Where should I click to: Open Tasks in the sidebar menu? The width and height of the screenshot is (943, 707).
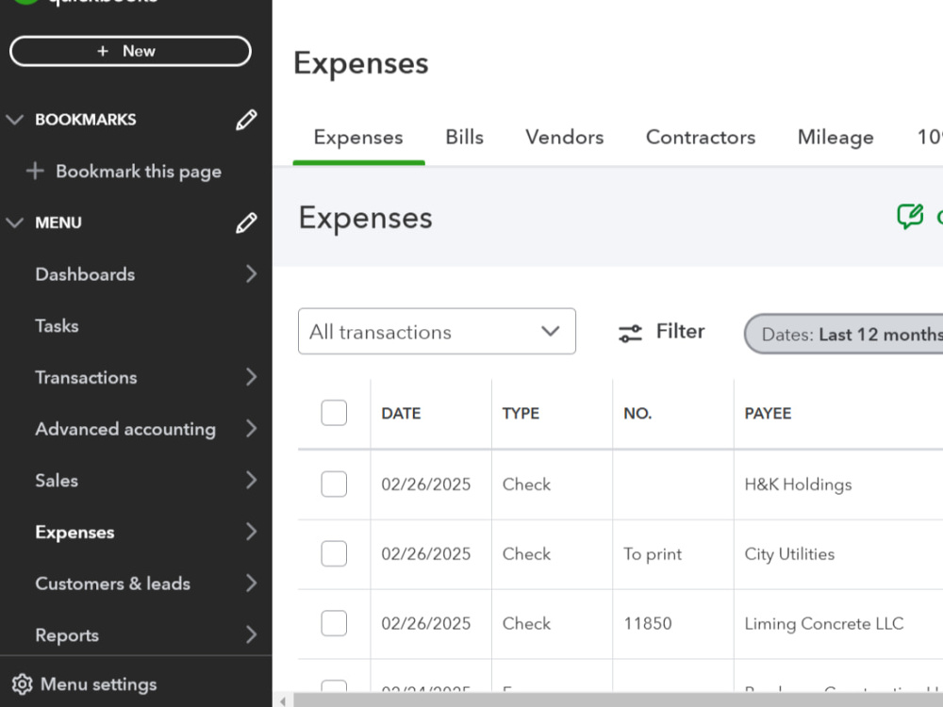click(x=58, y=326)
